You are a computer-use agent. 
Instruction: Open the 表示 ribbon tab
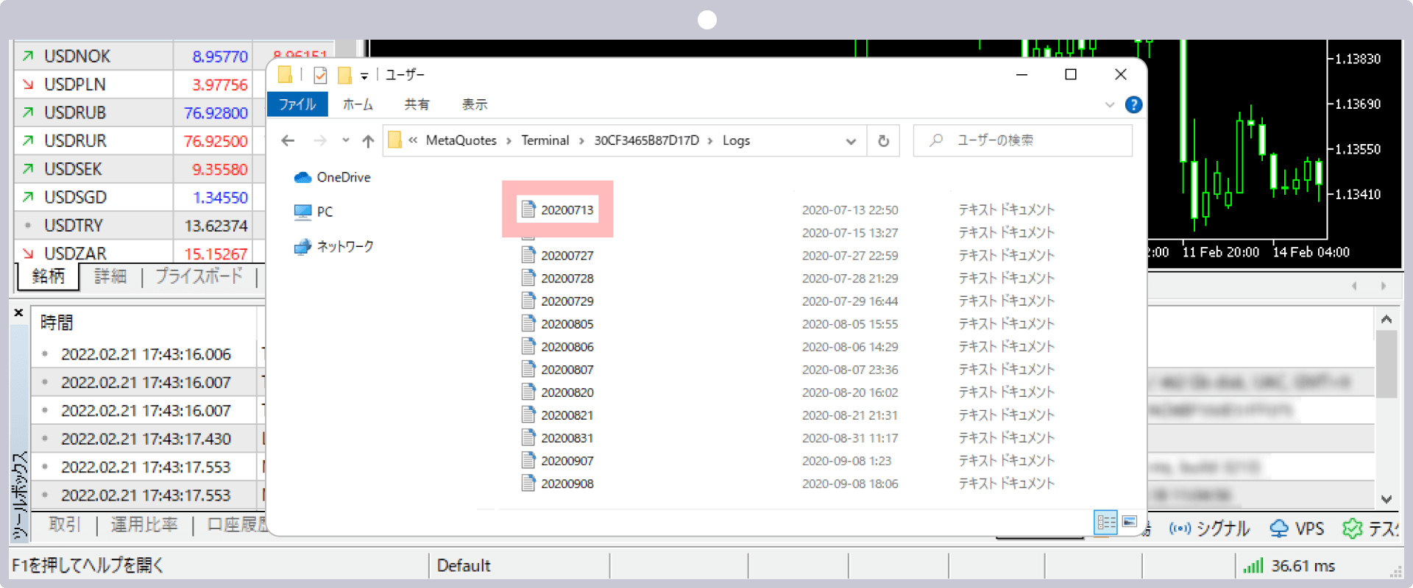(x=475, y=104)
